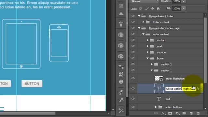The height and width of the screenshot is (117, 208).
Task: Select the text layer T thumbnail
Action: click(x=159, y=99)
